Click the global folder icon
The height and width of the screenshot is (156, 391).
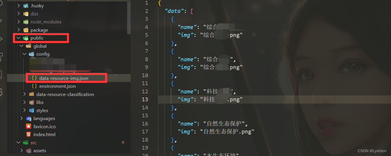point(28,46)
